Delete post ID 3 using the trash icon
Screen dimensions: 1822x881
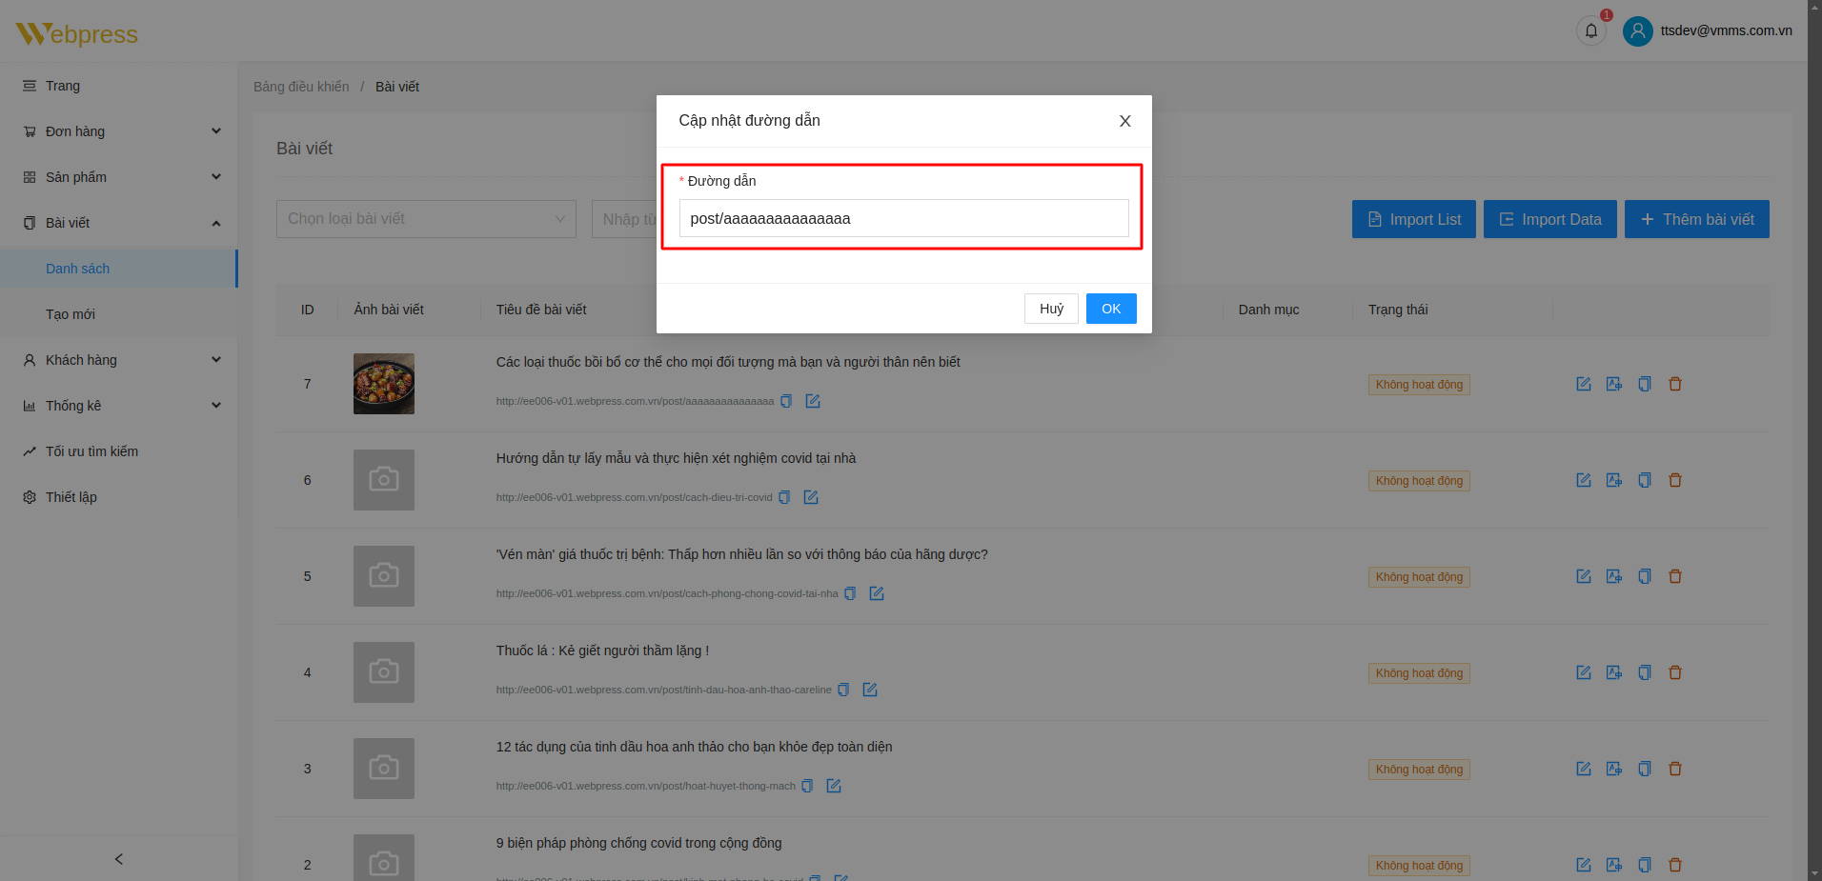click(1674, 769)
